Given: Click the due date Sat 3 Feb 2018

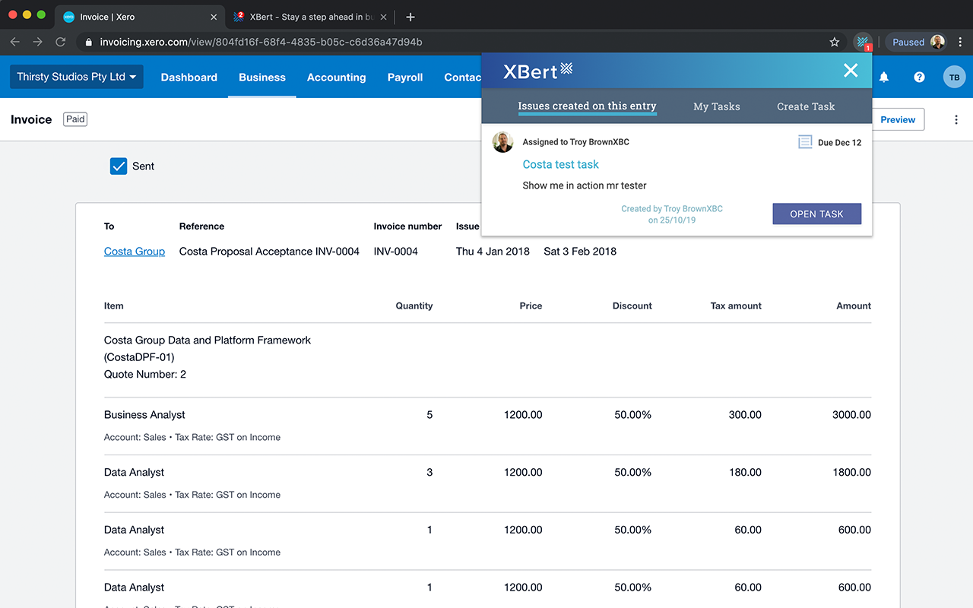Looking at the screenshot, I should pos(580,252).
